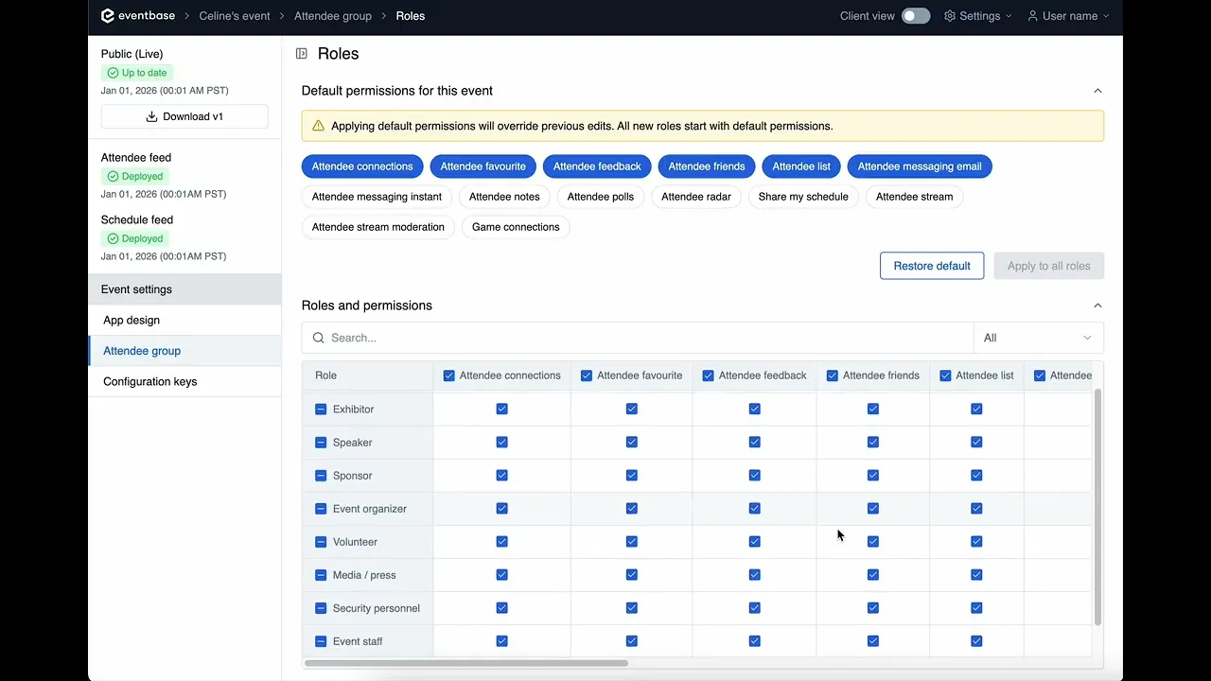The width and height of the screenshot is (1211, 681).
Task: Click the Exhibitor role minus icon
Action: [321, 410]
